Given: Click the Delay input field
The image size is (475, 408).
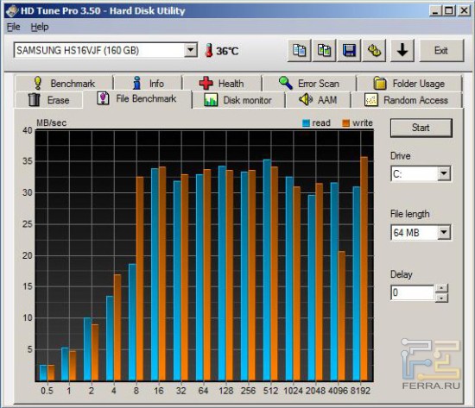Looking at the screenshot, I should (x=413, y=292).
